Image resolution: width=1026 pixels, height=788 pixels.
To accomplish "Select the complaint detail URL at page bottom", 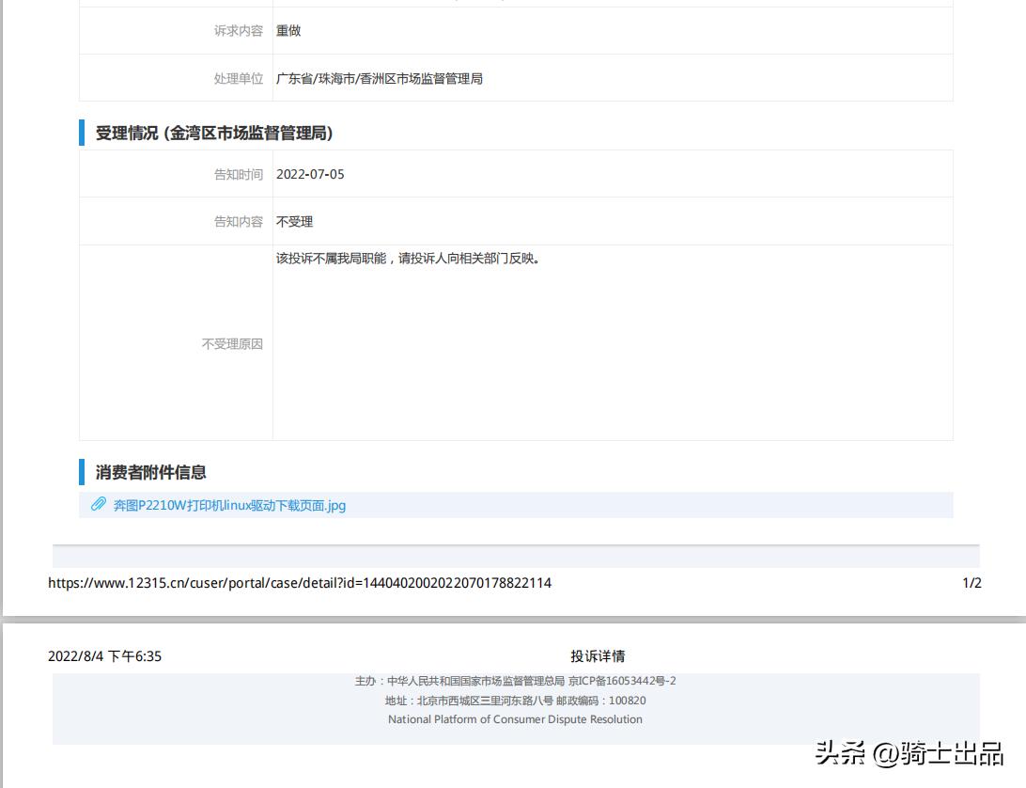I will coord(301,583).
